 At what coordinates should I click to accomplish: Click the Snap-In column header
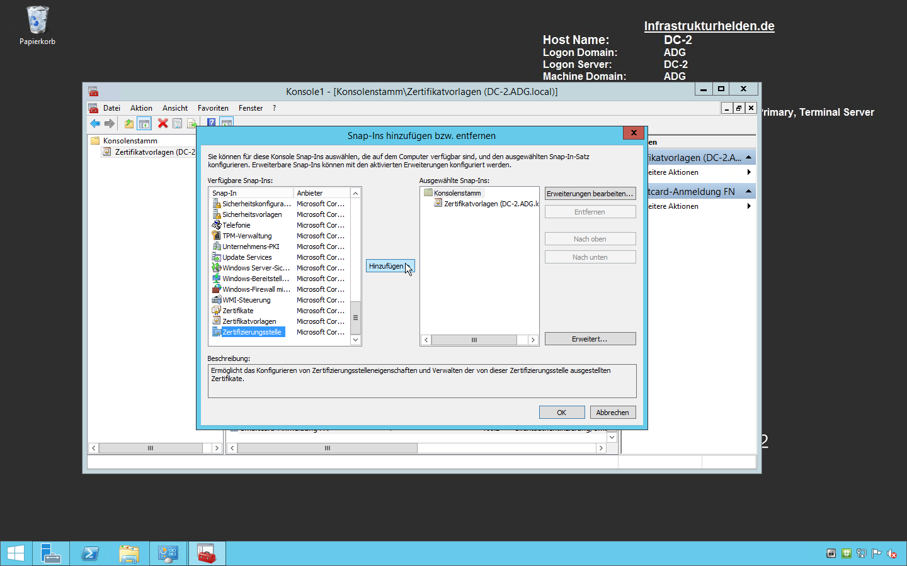[x=252, y=193]
